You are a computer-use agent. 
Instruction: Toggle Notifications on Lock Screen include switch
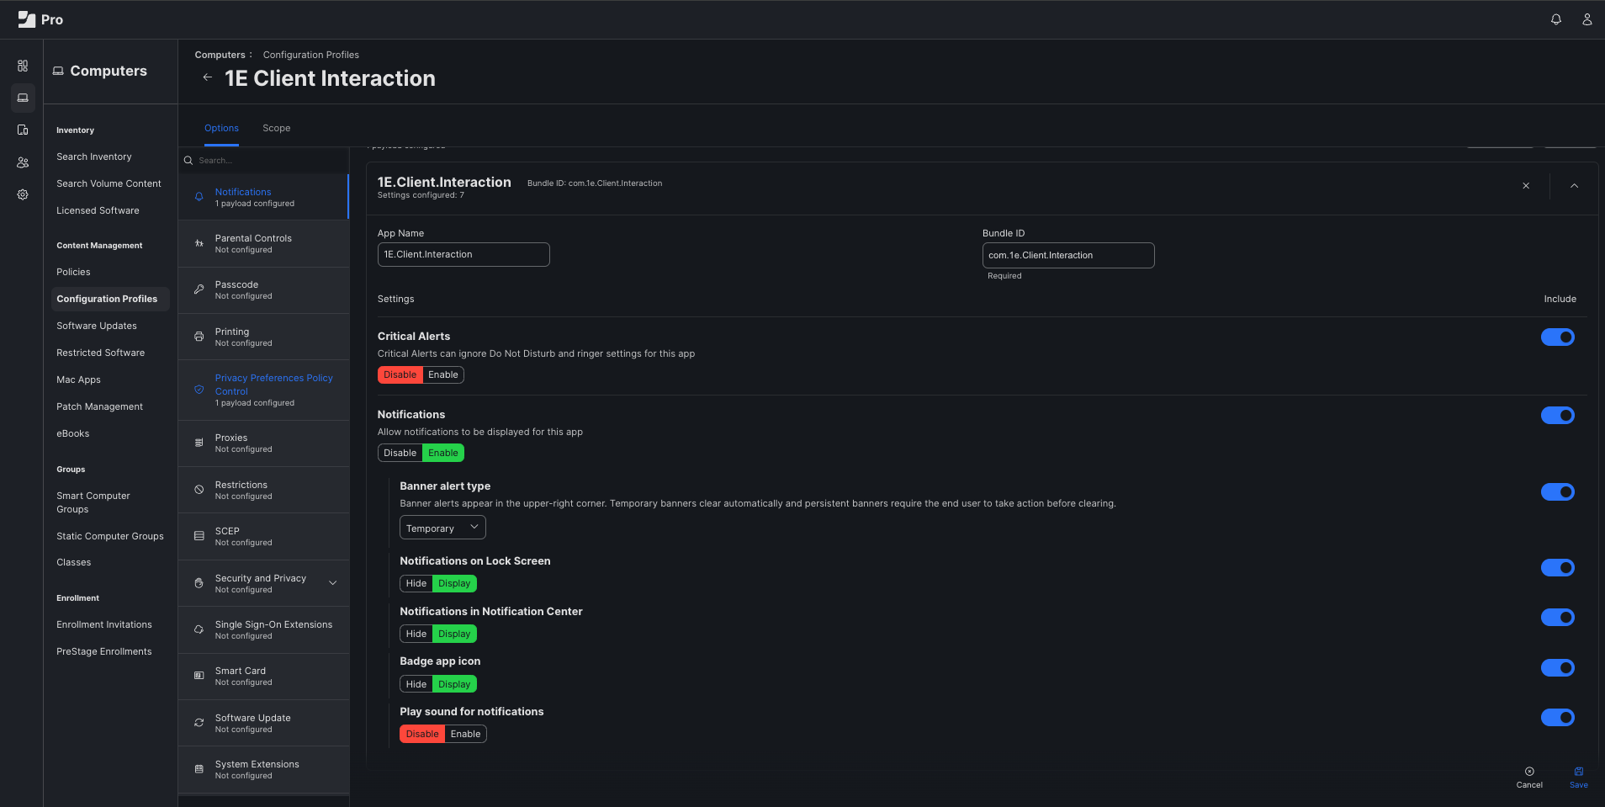click(1557, 568)
